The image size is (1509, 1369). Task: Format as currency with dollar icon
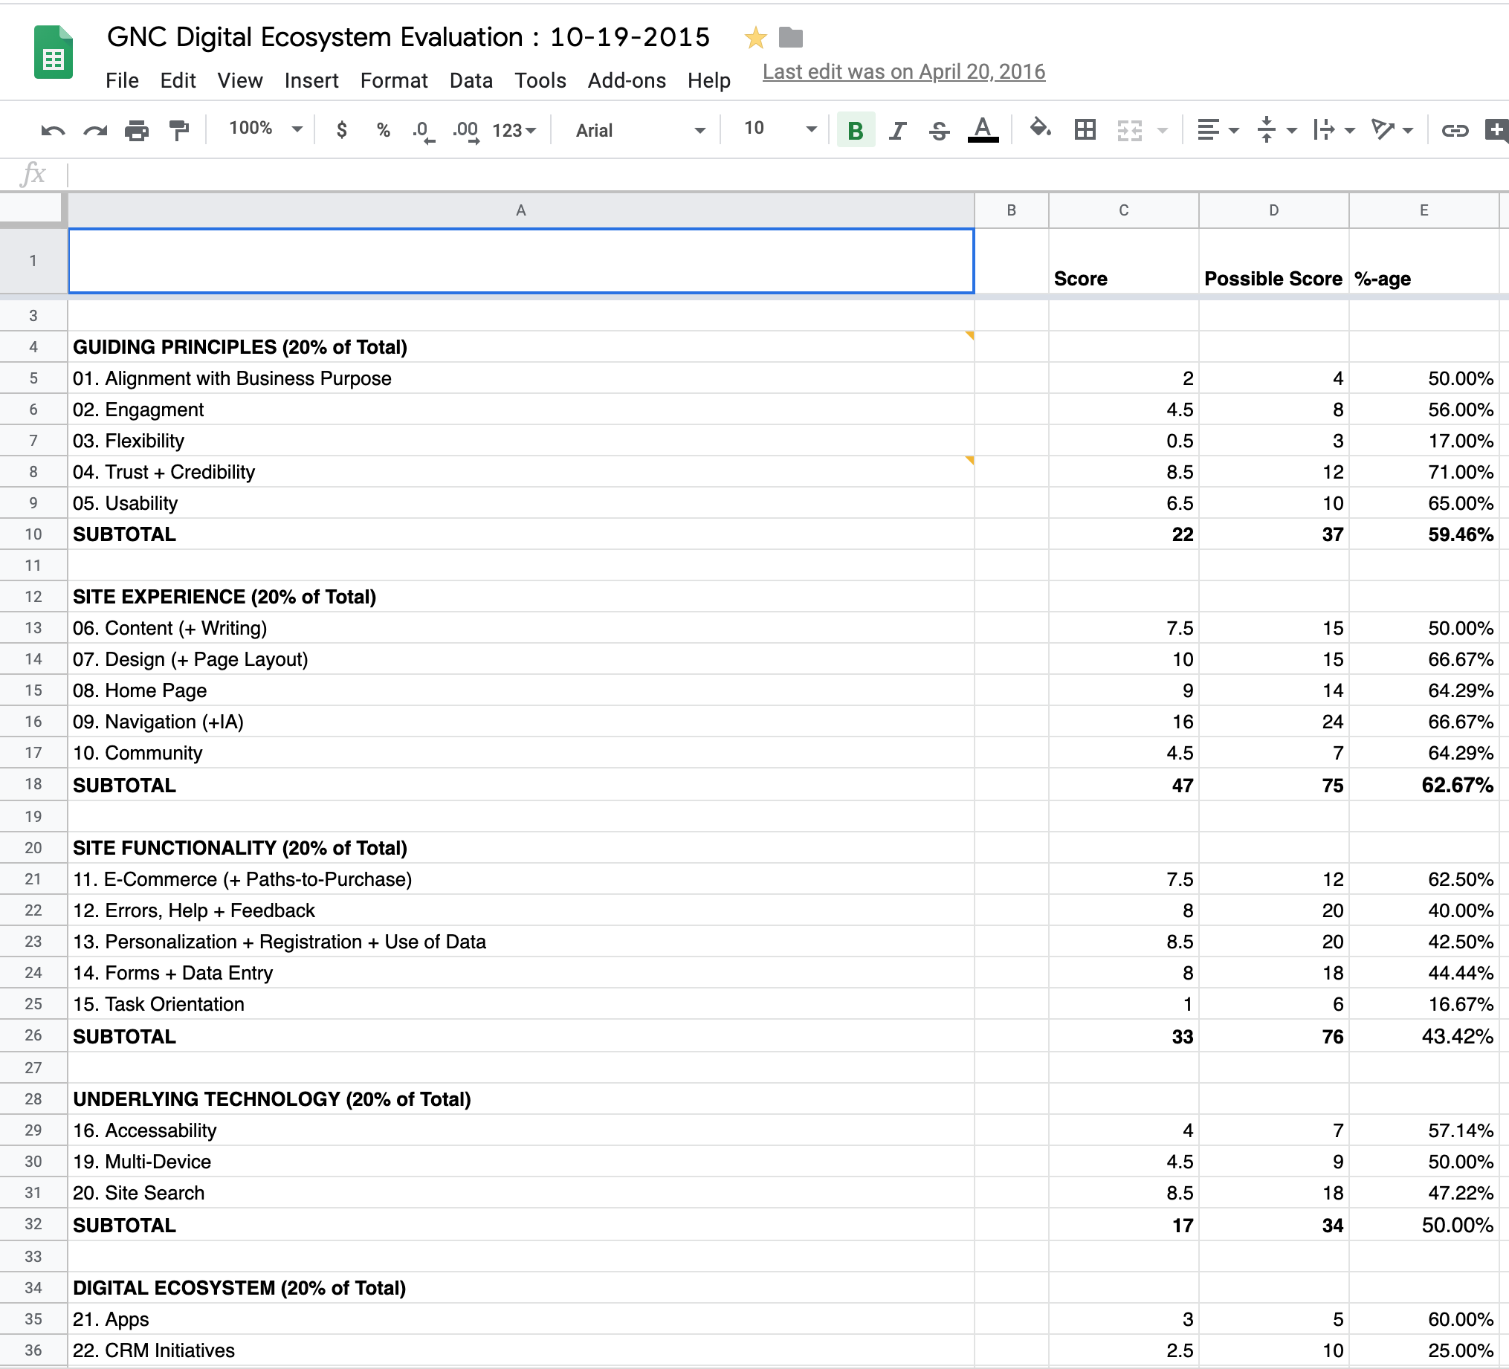342,130
